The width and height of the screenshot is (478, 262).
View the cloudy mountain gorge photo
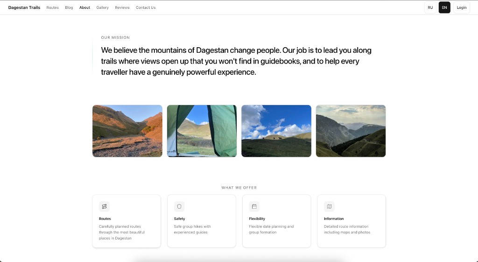(351, 131)
